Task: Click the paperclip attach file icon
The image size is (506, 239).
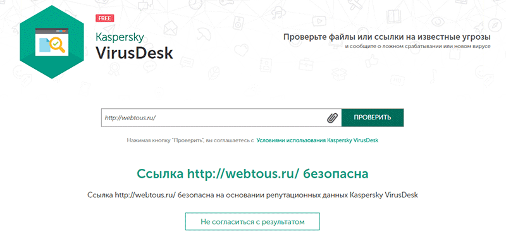Action: (332, 118)
